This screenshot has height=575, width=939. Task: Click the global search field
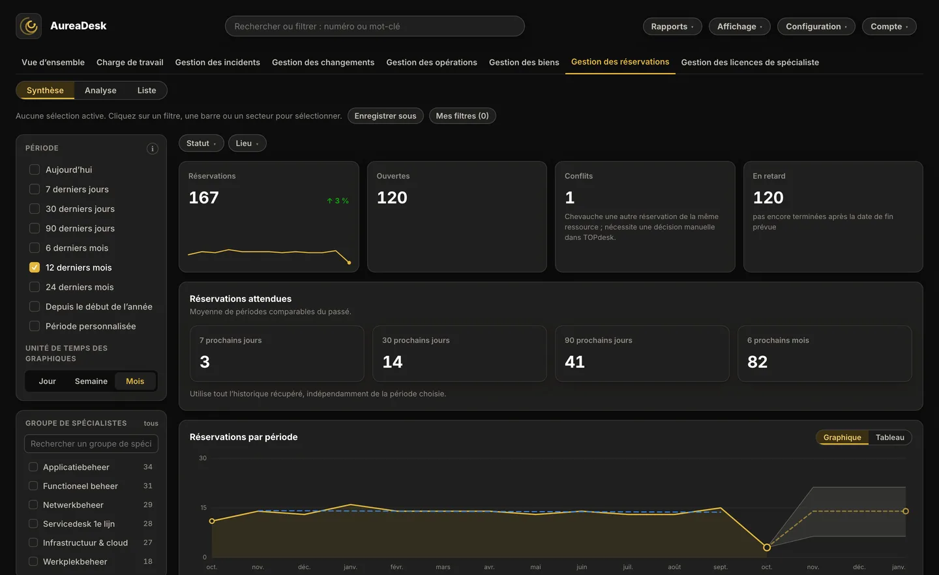tap(375, 26)
